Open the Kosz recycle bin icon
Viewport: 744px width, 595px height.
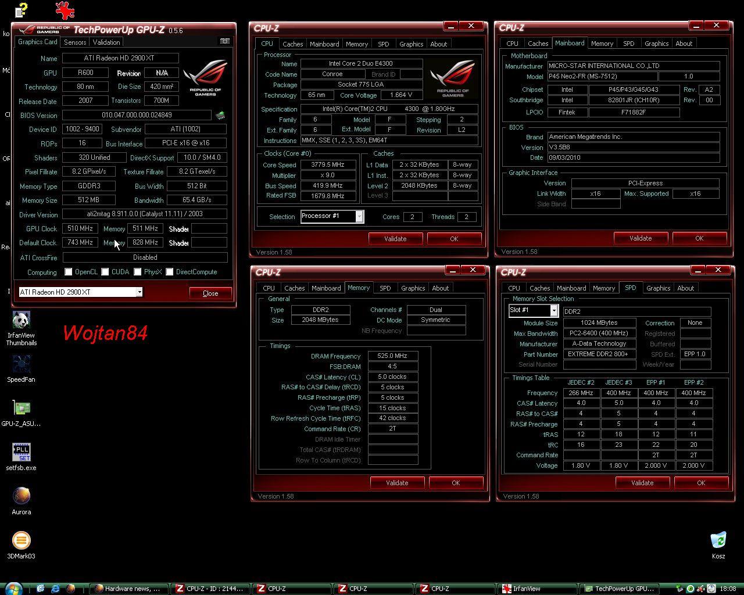coord(718,545)
